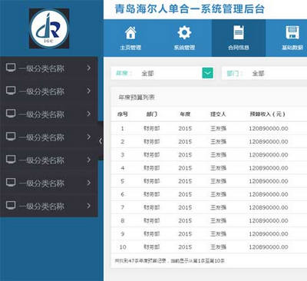The height and width of the screenshot is (281, 307).
Task: Click the 部门 column header
Action: (x=152, y=114)
